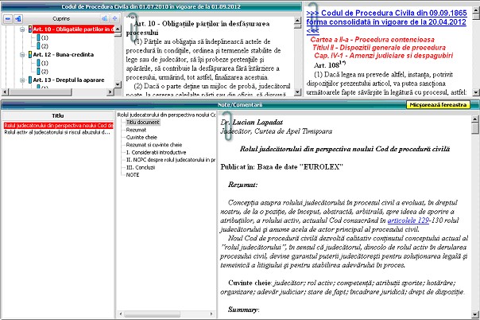
Task: Select Art. 10 - Obligatiile partilor in tree
Action: 73,29
